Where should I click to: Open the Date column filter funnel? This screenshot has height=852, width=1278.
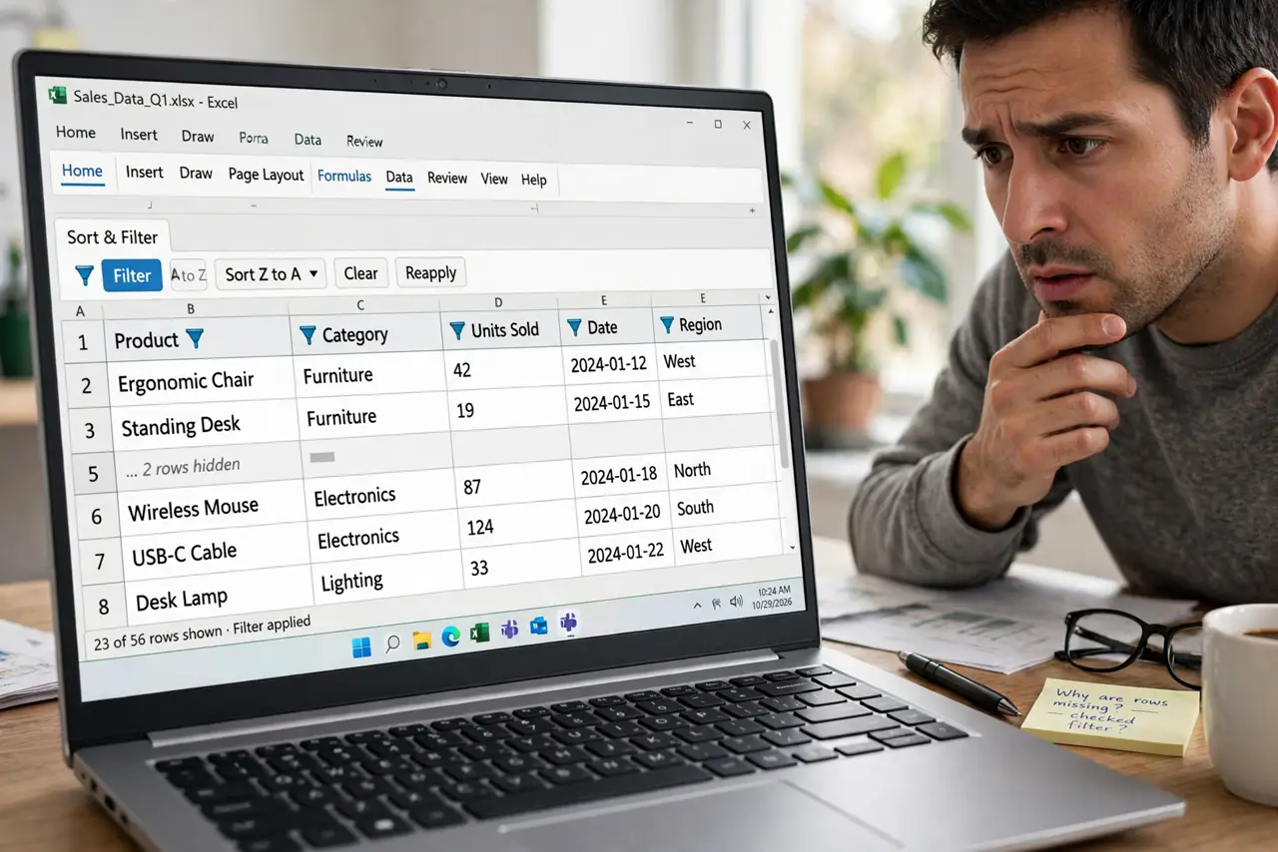coord(574,327)
